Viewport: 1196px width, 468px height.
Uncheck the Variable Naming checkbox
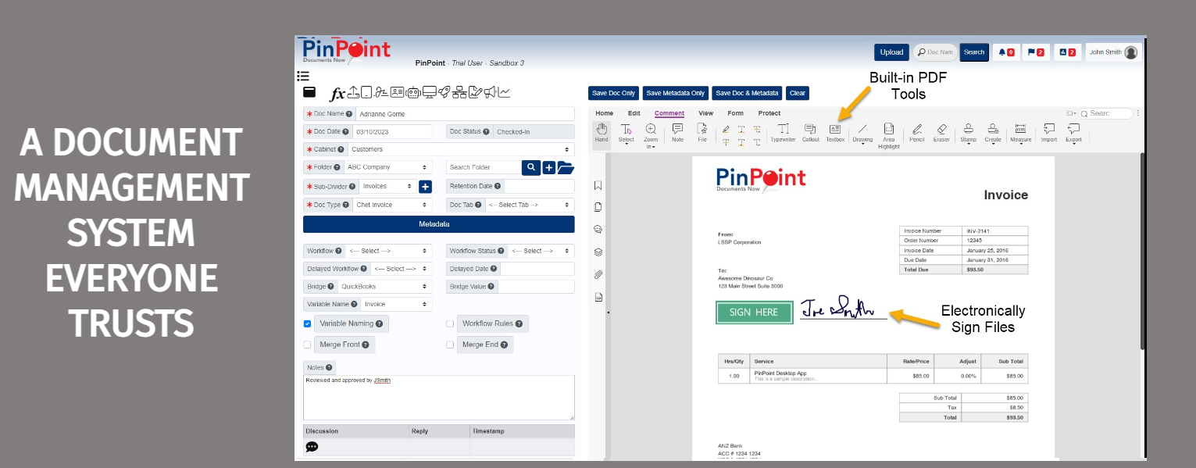(307, 323)
